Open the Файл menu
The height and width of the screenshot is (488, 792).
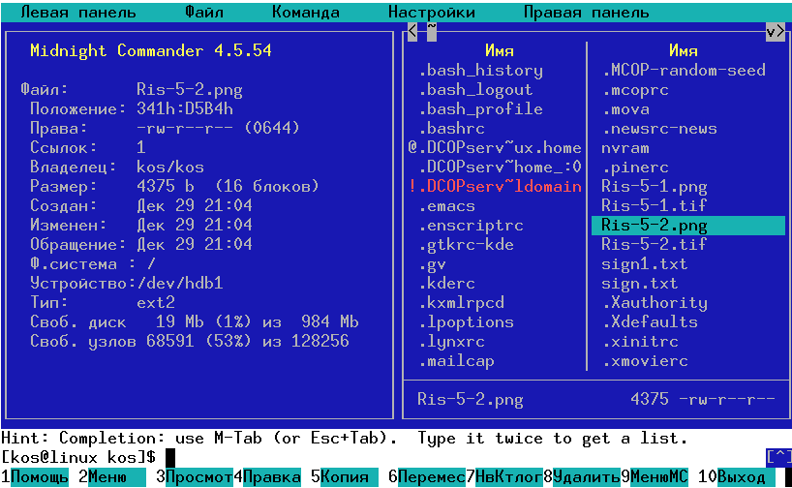[x=203, y=13]
